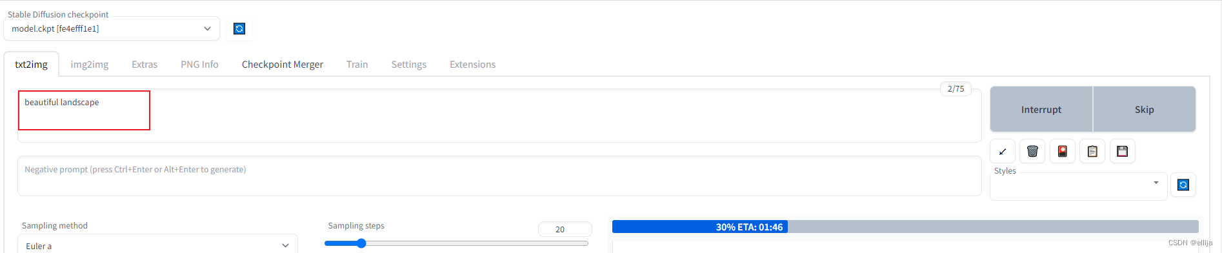
Task: Expand the Styles dropdown
Action: pyautogui.click(x=1078, y=186)
